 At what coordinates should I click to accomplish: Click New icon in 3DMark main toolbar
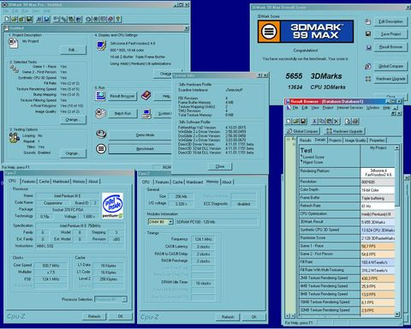(x=7, y=19)
